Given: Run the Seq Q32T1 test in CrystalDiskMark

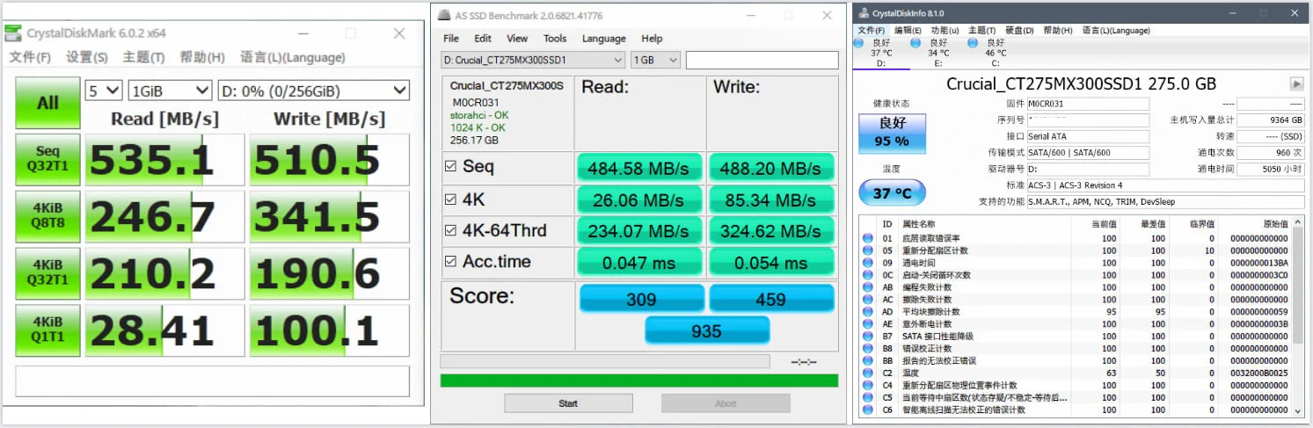Looking at the screenshot, I should tap(47, 159).
